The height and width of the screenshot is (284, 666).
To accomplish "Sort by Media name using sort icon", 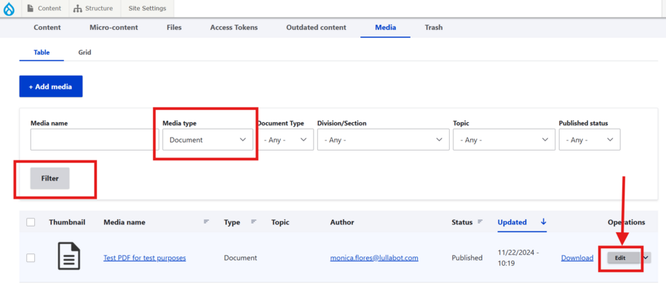I will [x=207, y=221].
